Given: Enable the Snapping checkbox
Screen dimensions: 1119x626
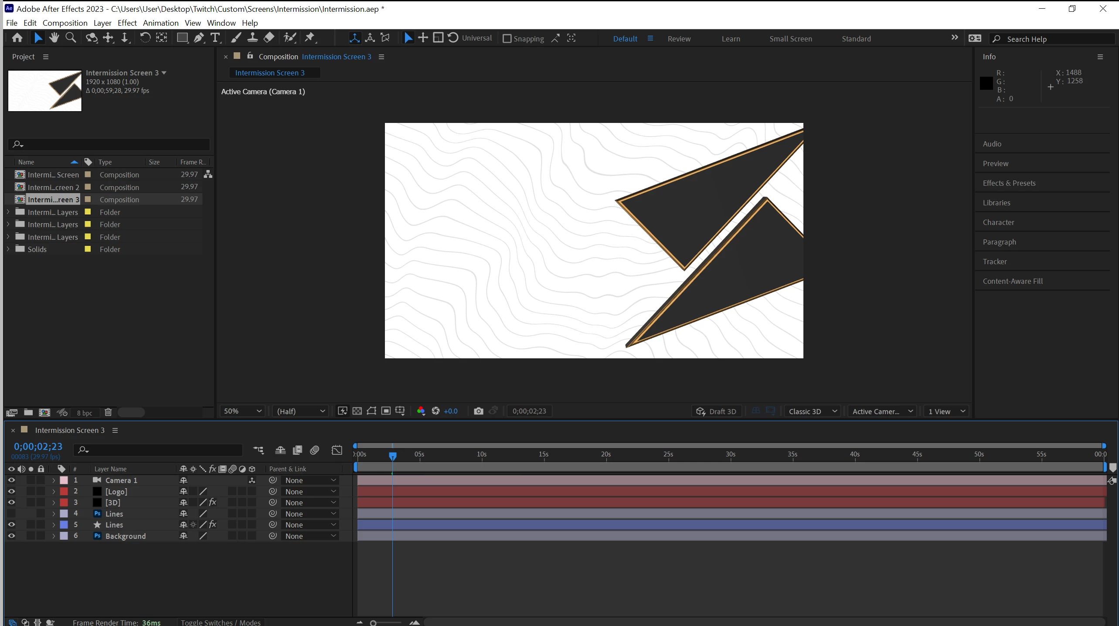Looking at the screenshot, I should pos(507,39).
